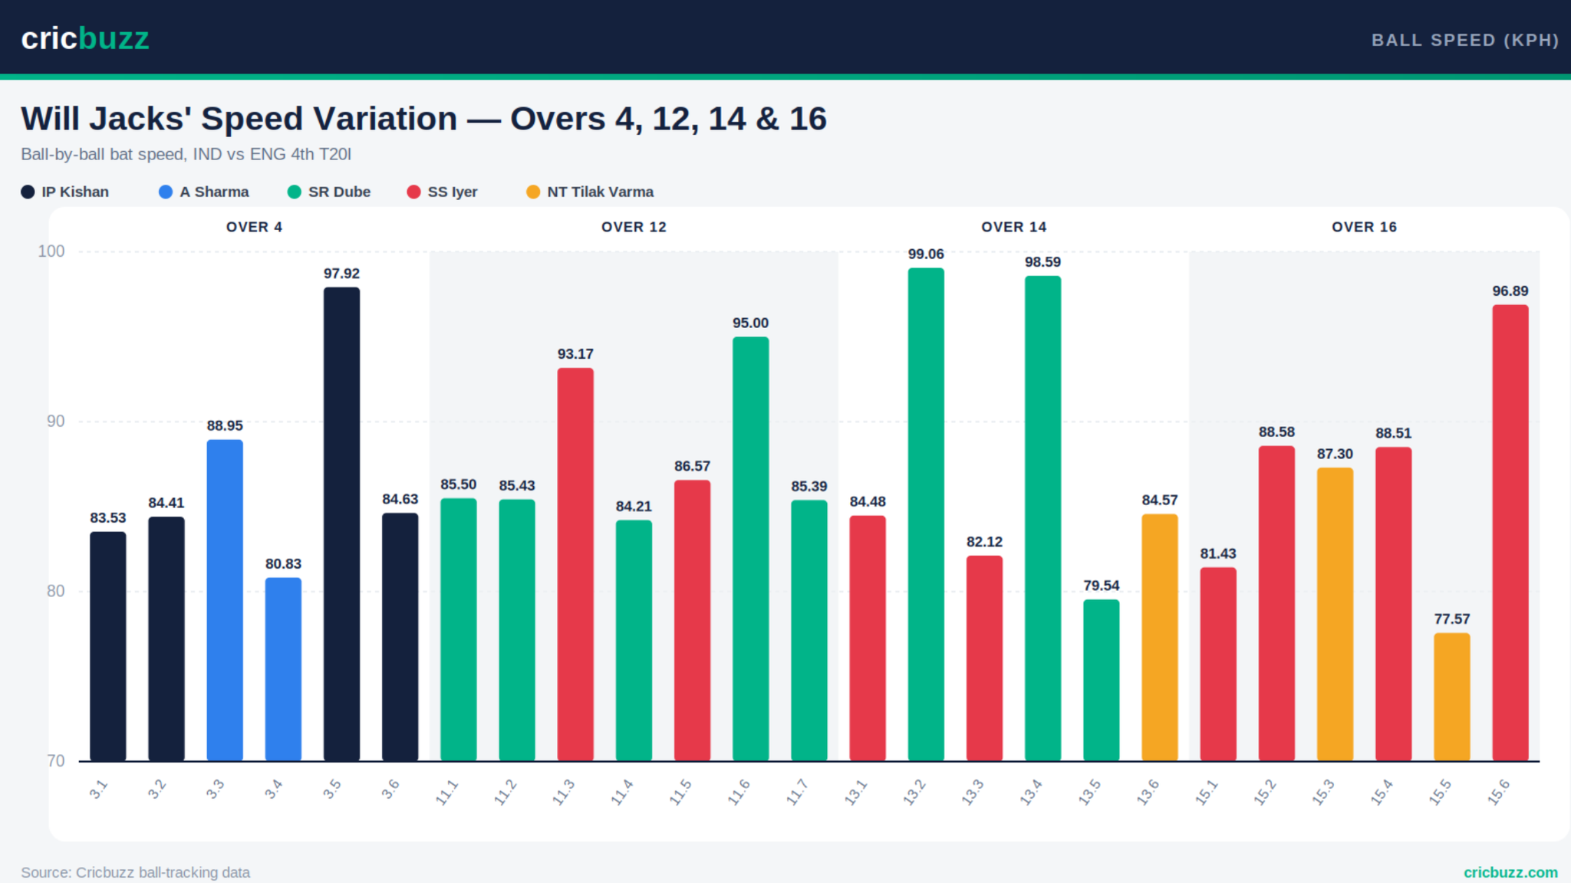Screen dimensions: 1571x883
Task: Select the red bar for ball 15.6
Action: point(1510,533)
